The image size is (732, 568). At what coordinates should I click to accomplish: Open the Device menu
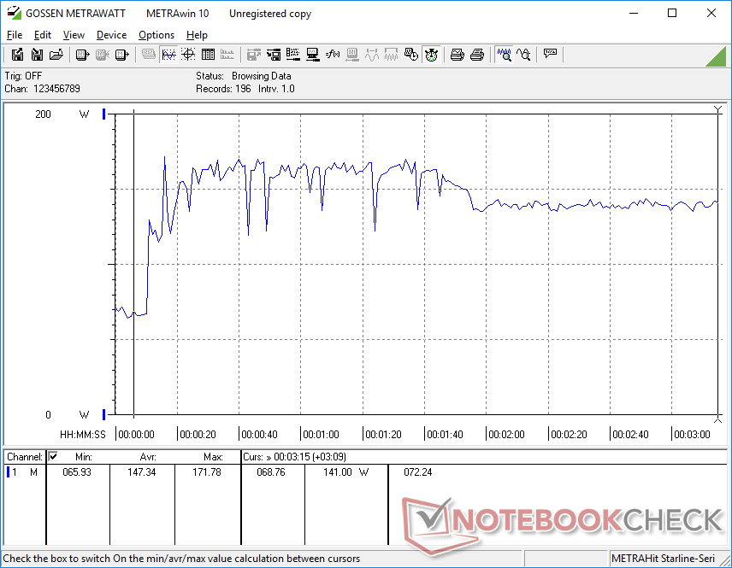coord(111,35)
